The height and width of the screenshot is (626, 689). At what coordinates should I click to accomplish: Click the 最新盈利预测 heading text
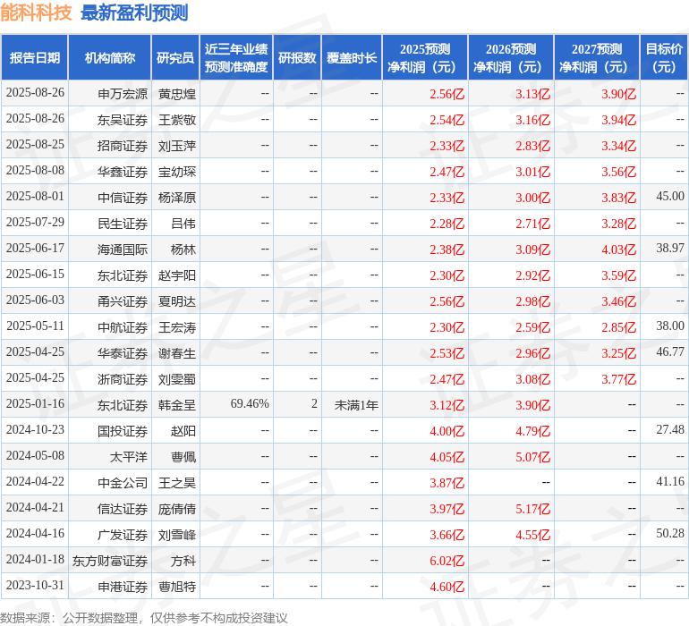[x=134, y=13]
